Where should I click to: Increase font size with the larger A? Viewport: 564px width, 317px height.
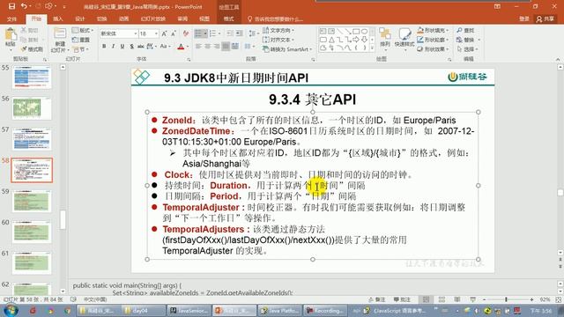pyautogui.click(x=165, y=33)
